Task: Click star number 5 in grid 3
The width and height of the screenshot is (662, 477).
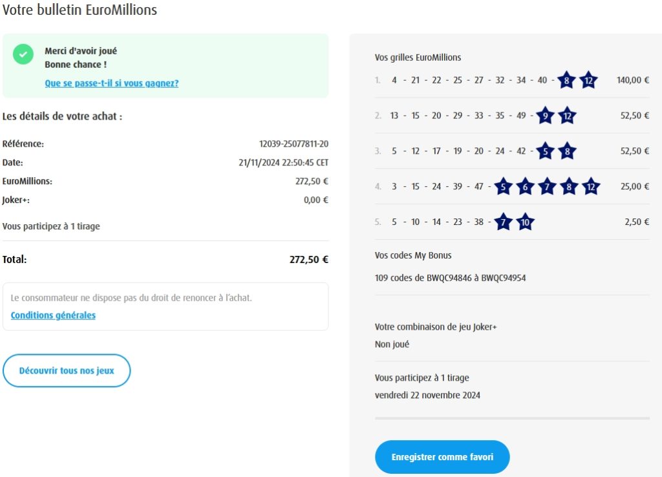Action: (546, 151)
